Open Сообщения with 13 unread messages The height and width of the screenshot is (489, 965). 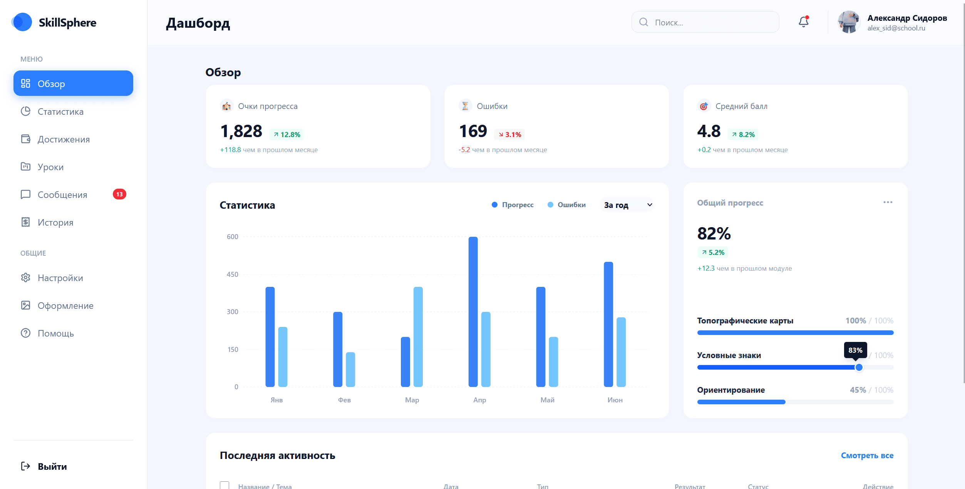25,194
